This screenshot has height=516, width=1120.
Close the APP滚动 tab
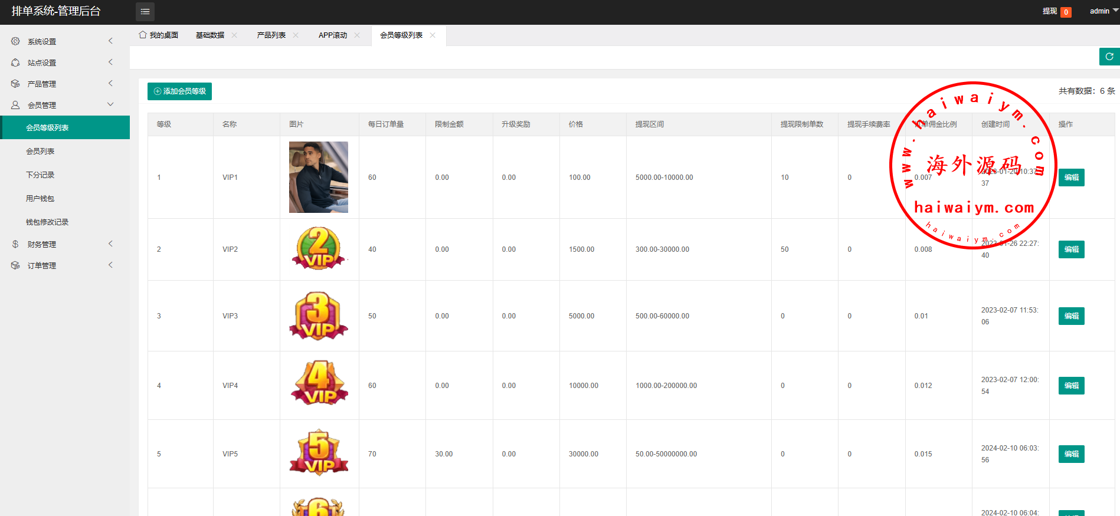pyautogui.click(x=357, y=35)
